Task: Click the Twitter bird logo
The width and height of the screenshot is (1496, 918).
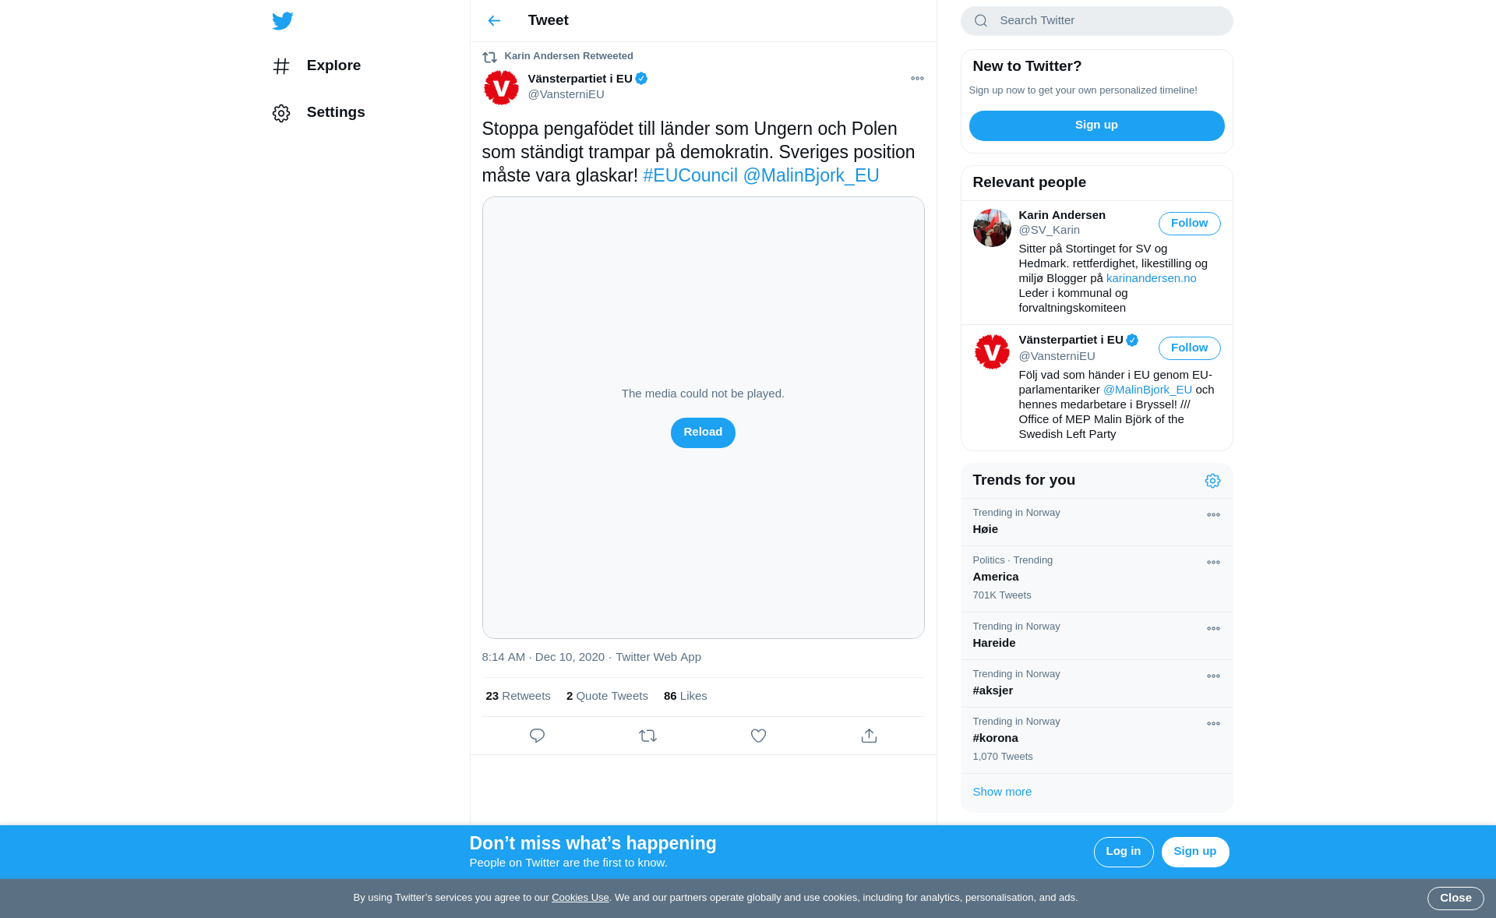Action: click(x=283, y=21)
